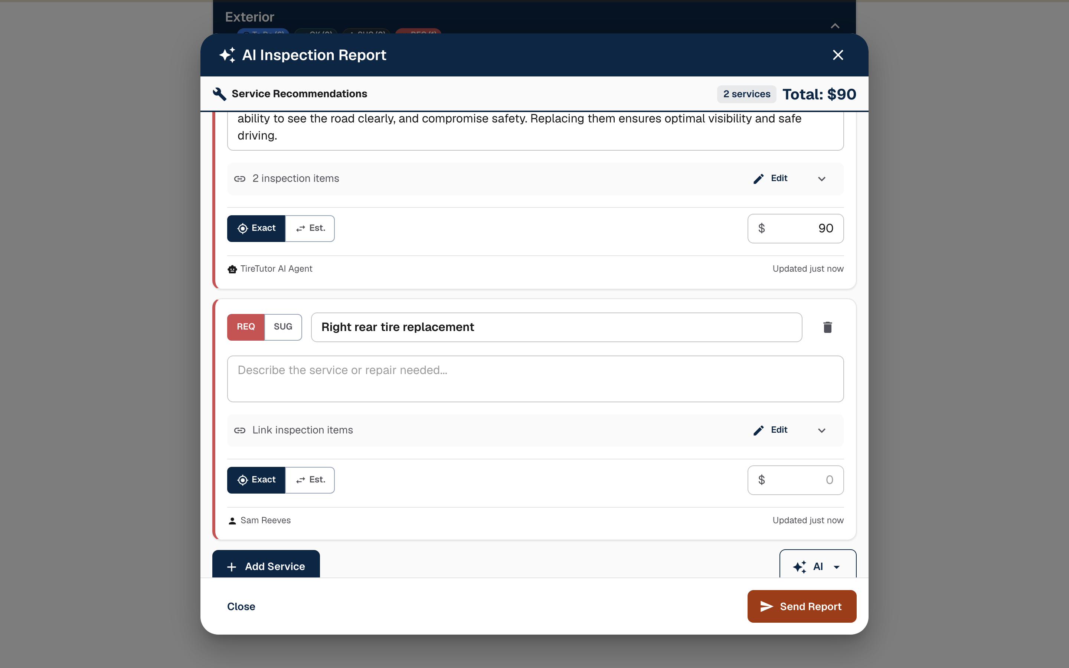1069x668 pixels.
Task: Click the pencil Edit for 2 inspection items
Action: (x=771, y=179)
